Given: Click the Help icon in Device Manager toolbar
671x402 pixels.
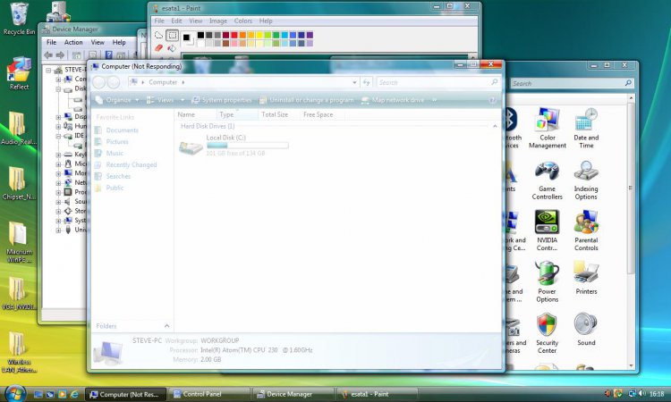Looking at the screenshot, I should pyautogui.click(x=108, y=55).
